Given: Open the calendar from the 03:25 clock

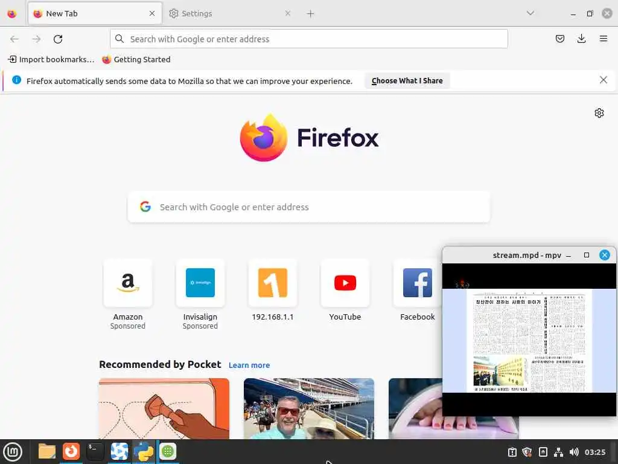Looking at the screenshot, I should [x=594, y=452].
